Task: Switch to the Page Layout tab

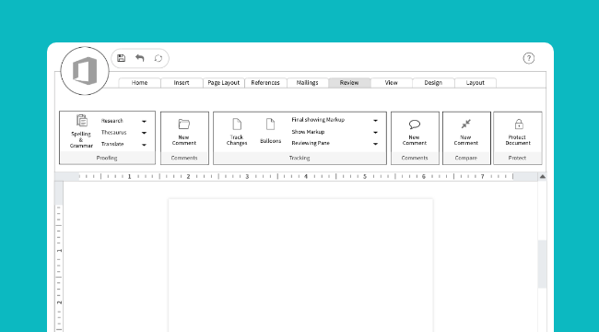Action: [x=224, y=83]
